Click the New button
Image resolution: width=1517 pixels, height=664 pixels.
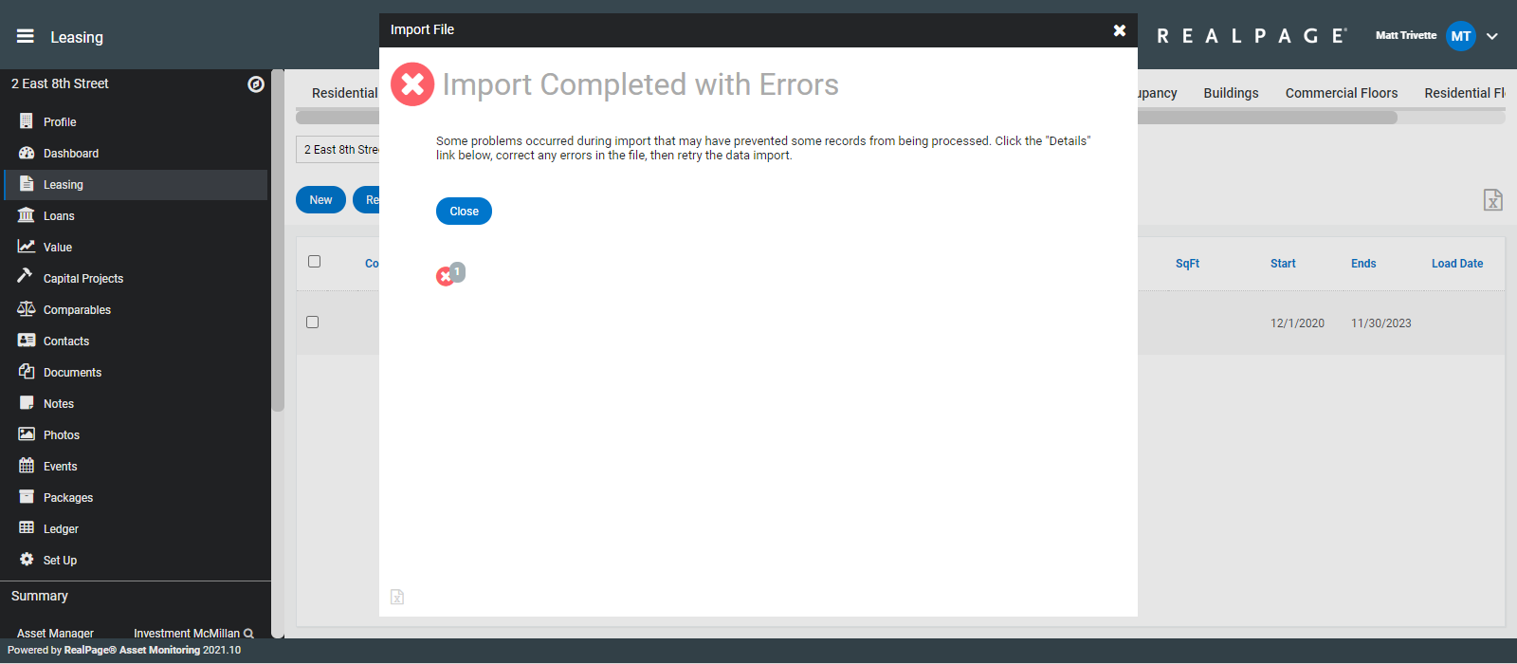pos(320,200)
